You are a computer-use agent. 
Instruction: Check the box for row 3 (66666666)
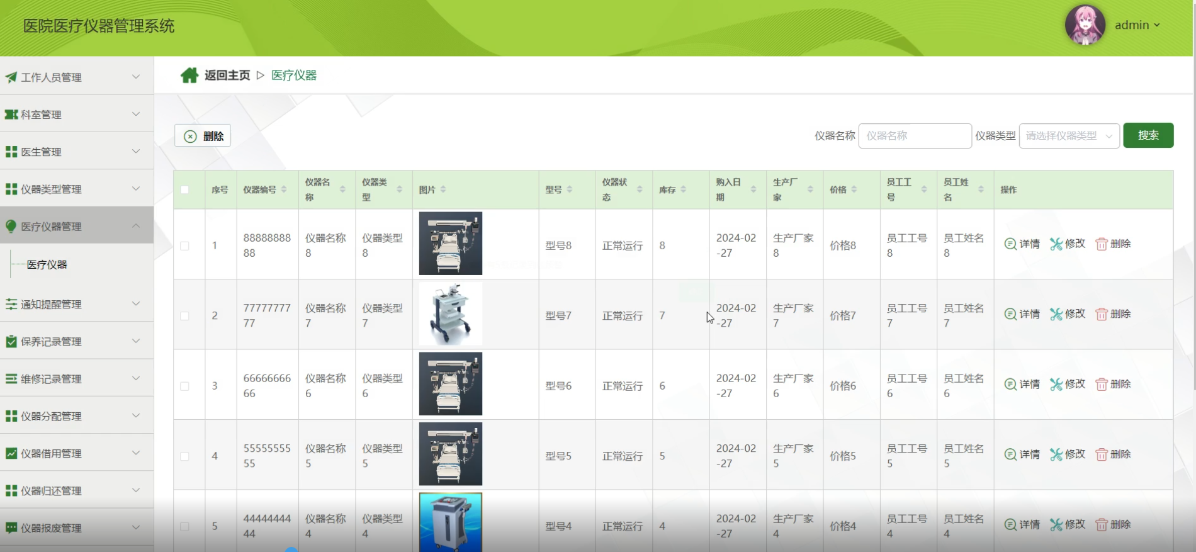pos(184,386)
